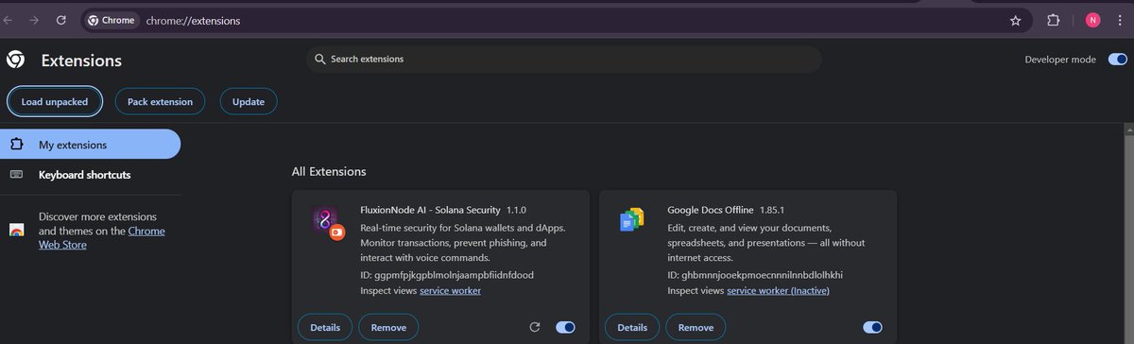This screenshot has width=1134, height=344.
Task: Go back with the browser back arrow
Action: point(8,20)
